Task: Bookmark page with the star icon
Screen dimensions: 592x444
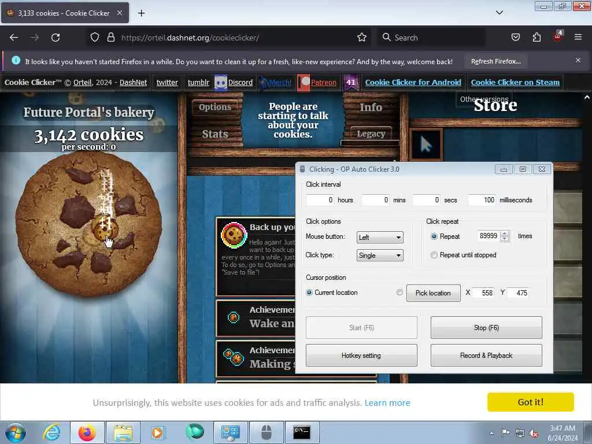Action: [362, 38]
